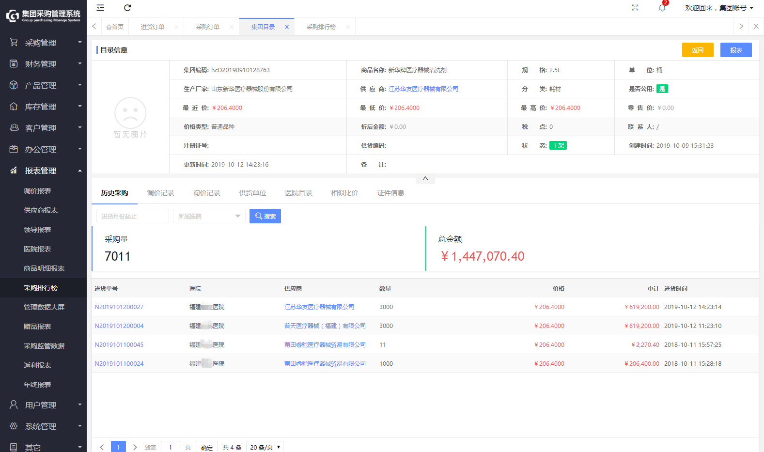This screenshot has width=764, height=452.
Task: Click the 报表管理 chart icon
Action: (14, 171)
